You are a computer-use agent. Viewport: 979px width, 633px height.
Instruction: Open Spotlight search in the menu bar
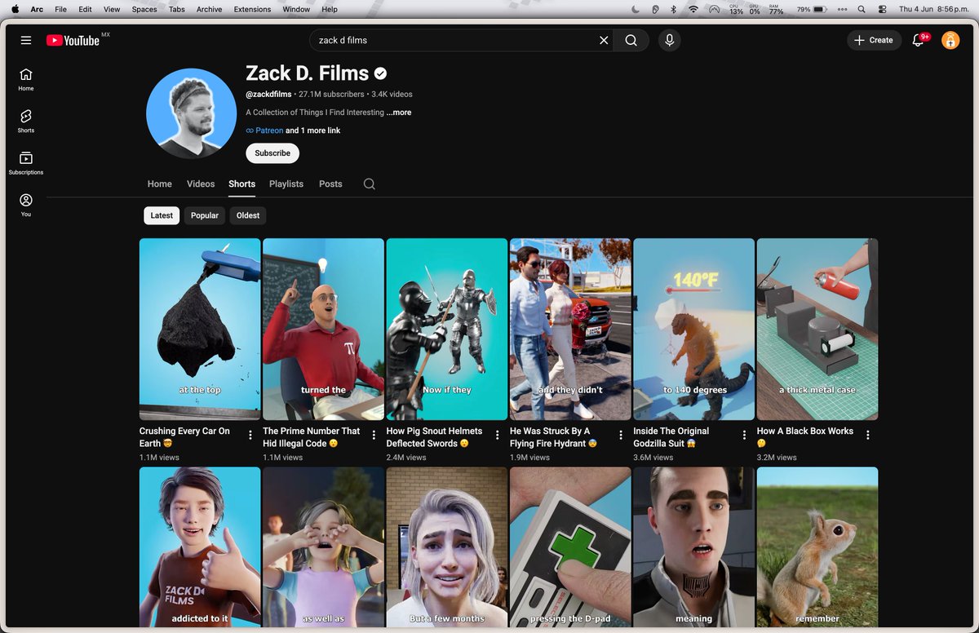coord(862,9)
